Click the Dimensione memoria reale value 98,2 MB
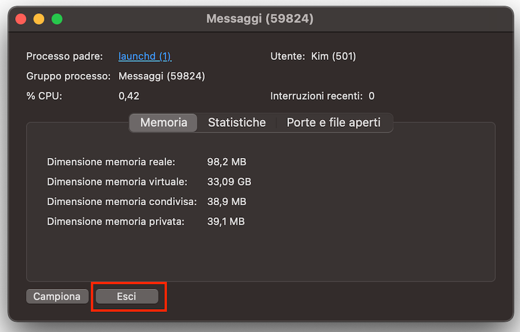The width and height of the screenshot is (520, 332). (x=226, y=161)
